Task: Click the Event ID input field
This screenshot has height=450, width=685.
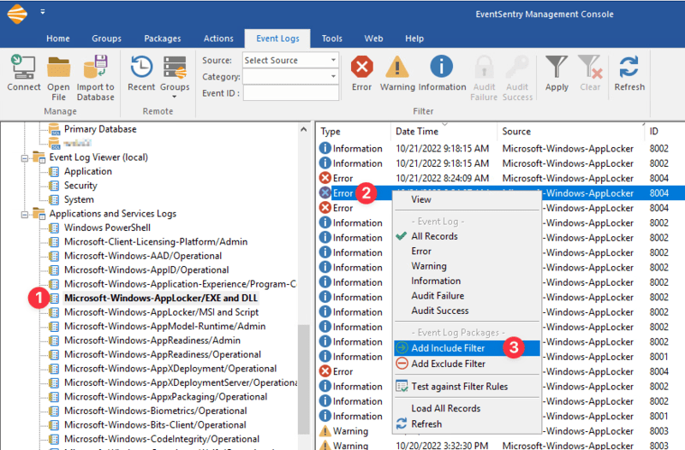Action: click(291, 93)
